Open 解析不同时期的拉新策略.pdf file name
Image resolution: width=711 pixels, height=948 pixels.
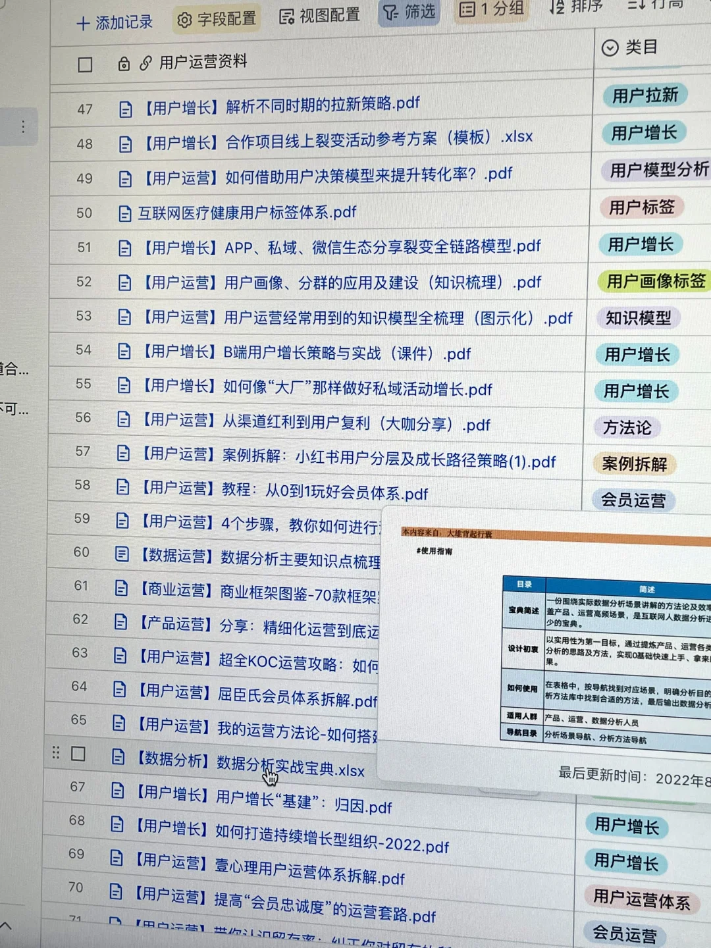click(x=281, y=105)
